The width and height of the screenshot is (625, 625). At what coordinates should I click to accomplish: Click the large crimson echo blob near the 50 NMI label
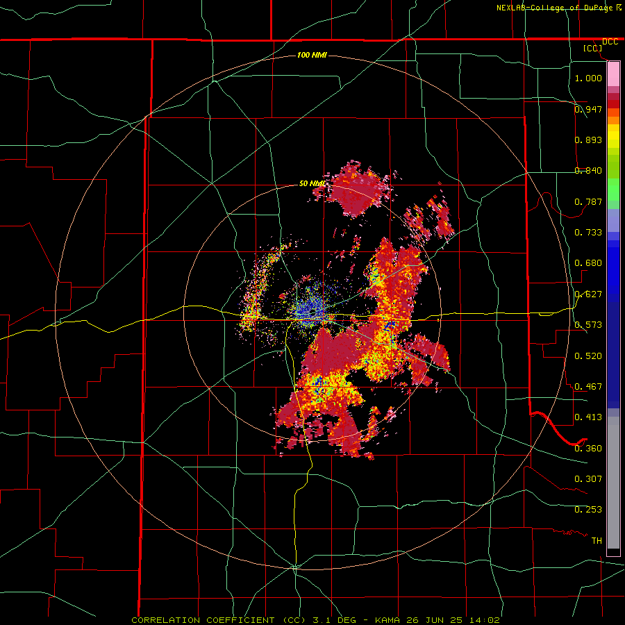[x=357, y=190]
